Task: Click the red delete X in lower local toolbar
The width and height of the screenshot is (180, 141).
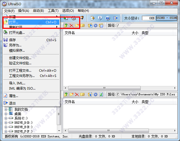Action: tap(77, 94)
